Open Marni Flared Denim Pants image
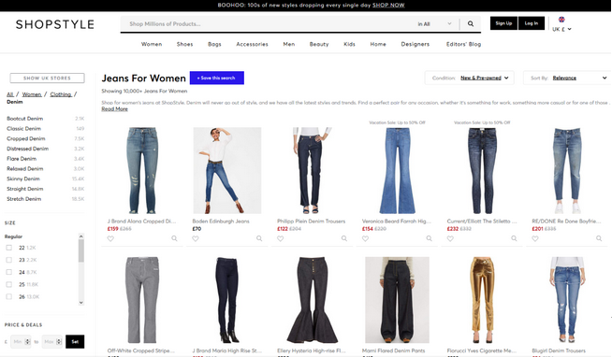 (397, 300)
